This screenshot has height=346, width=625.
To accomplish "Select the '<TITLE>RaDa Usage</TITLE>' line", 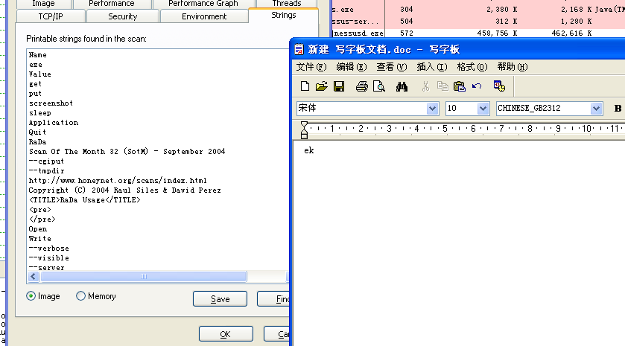I will [x=84, y=200].
